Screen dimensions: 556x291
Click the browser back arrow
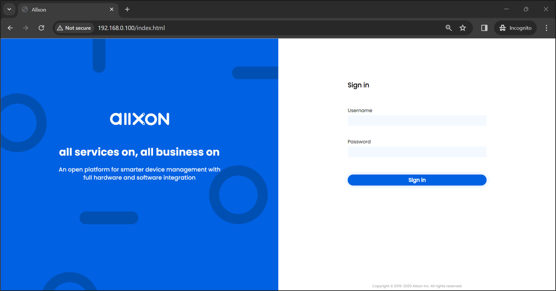point(10,28)
